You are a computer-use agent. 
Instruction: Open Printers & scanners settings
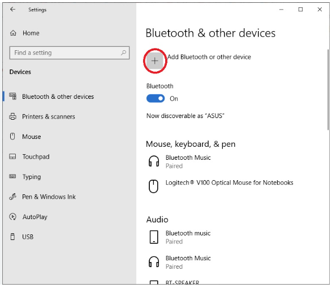[x=49, y=116]
